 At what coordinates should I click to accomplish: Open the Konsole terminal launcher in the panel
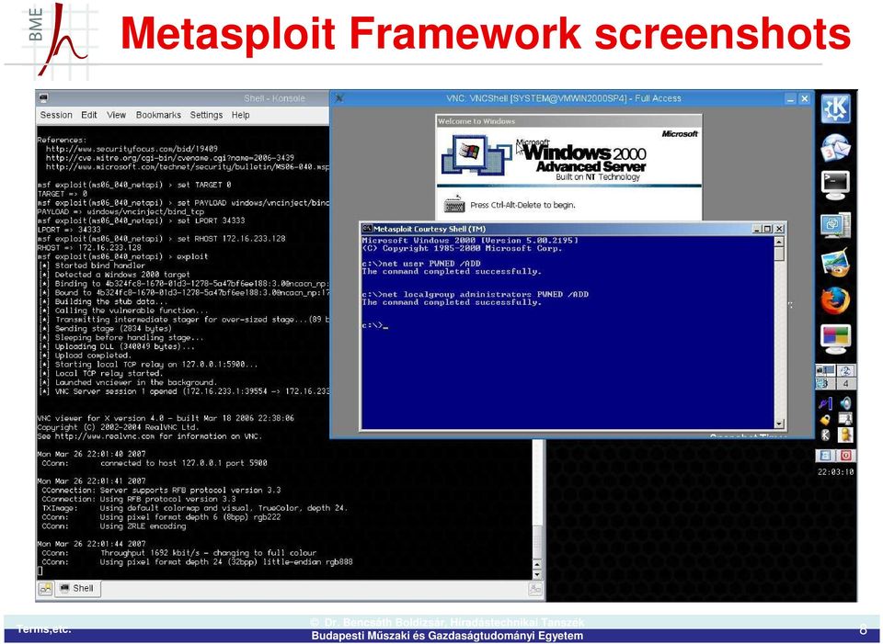click(x=836, y=185)
